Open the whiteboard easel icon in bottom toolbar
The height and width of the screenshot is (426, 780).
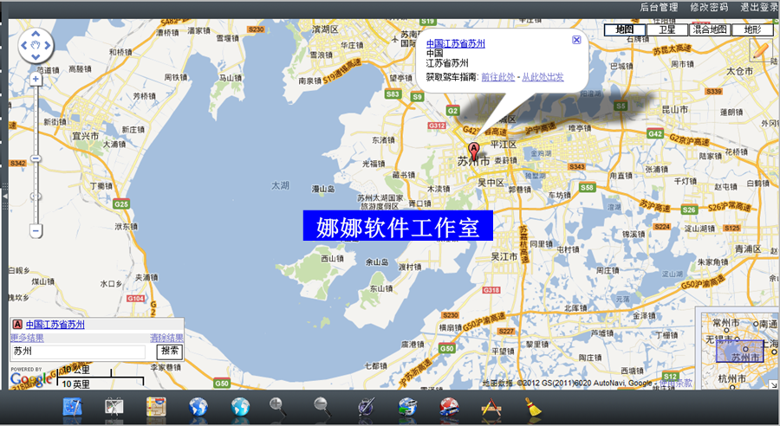click(114, 407)
